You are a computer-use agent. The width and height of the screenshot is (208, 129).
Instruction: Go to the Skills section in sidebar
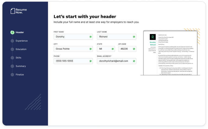pyautogui.click(x=18, y=58)
